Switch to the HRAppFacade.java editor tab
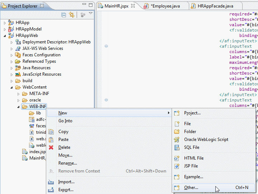The height and width of the screenshot is (194, 258). [215, 6]
